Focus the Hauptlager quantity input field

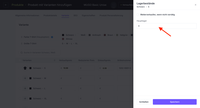(167, 26)
